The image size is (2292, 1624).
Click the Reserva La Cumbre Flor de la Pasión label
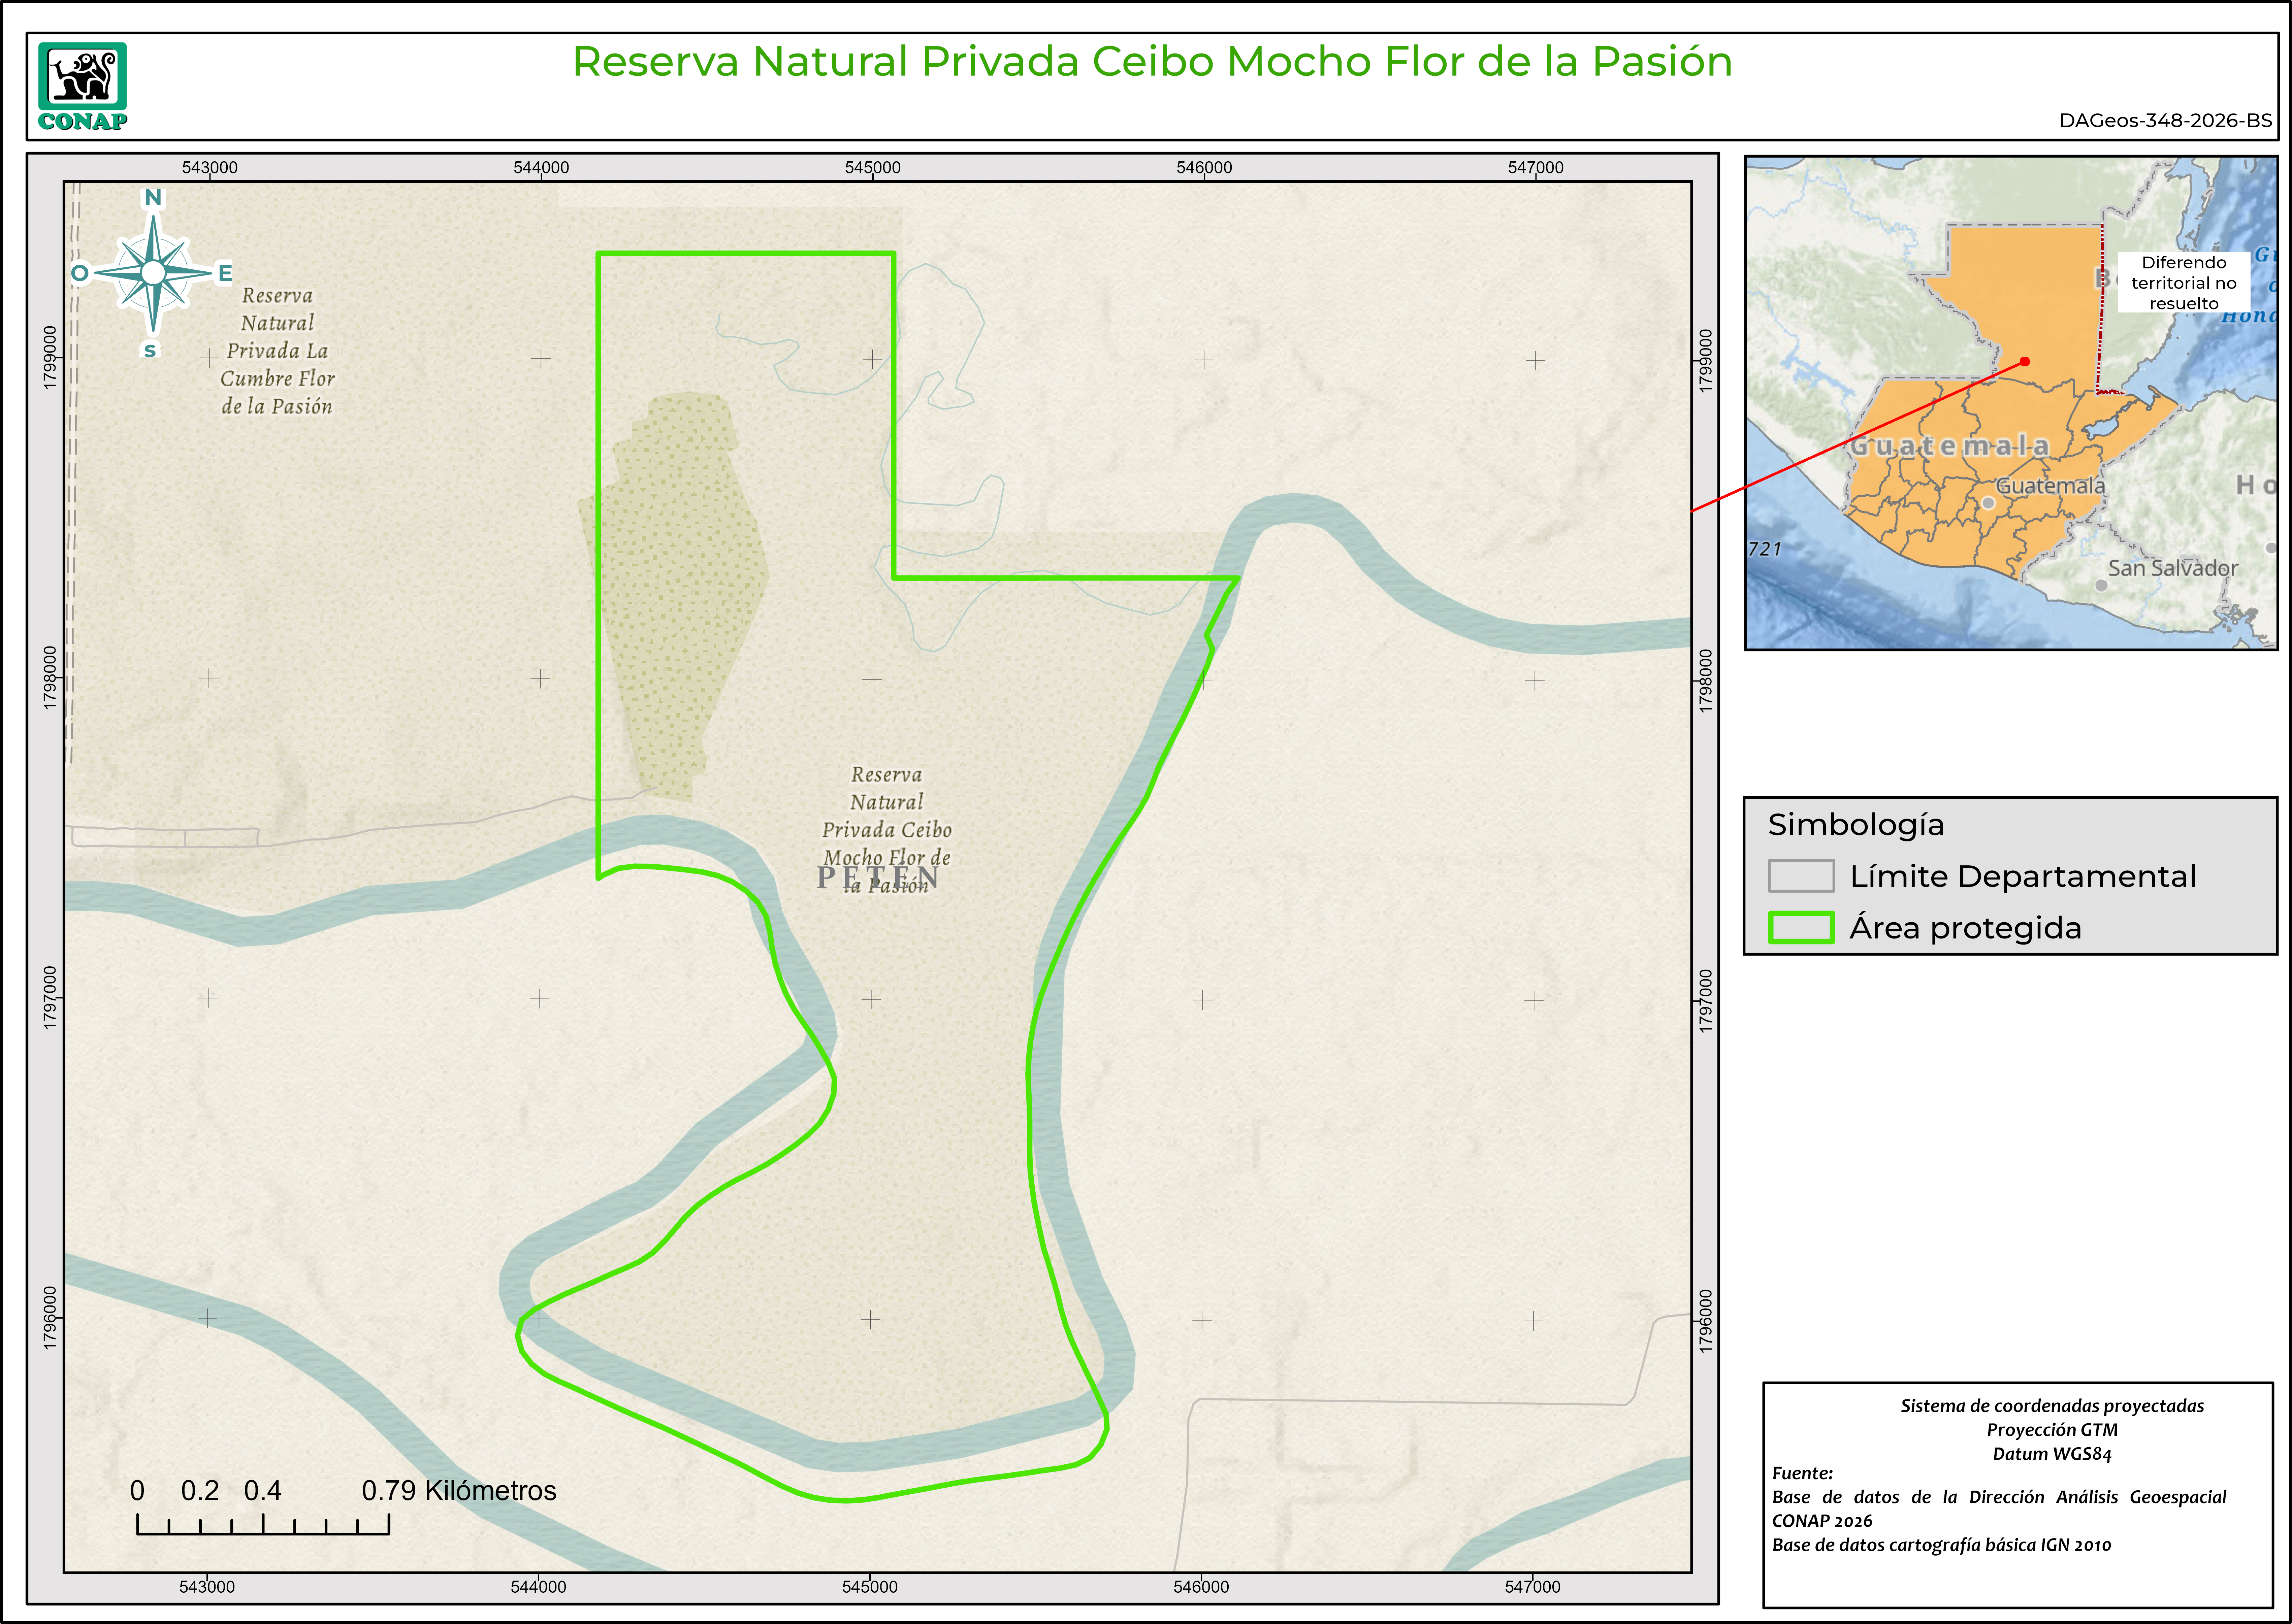277,351
